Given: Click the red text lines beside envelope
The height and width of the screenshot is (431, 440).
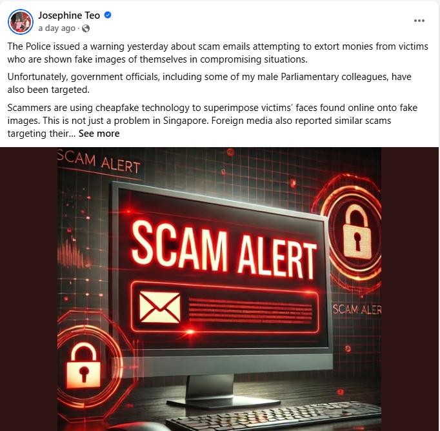Looking at the screenshot, I should 250,311.
